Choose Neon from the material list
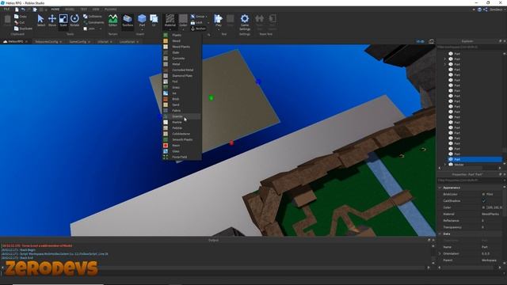This screenshot has height=285, width=507. (x=181, y=146)
